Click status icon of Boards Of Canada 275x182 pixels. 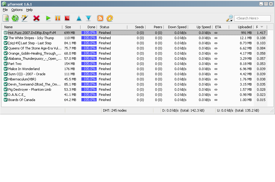point(5,100)
